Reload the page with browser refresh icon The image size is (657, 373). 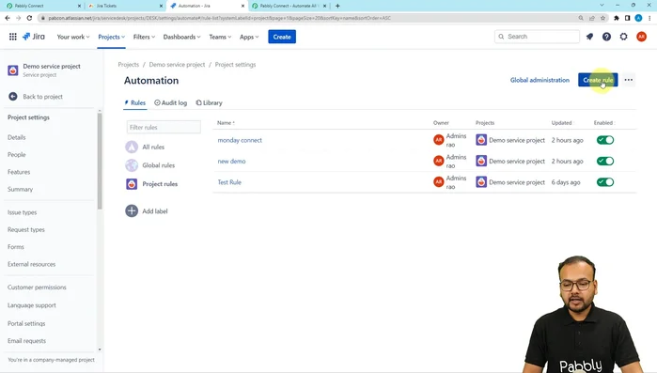click(x=29, y=18)
